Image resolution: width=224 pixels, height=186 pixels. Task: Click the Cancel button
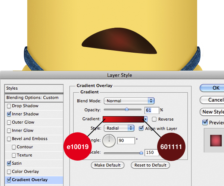pyautogui.click(x=213, y=100)
